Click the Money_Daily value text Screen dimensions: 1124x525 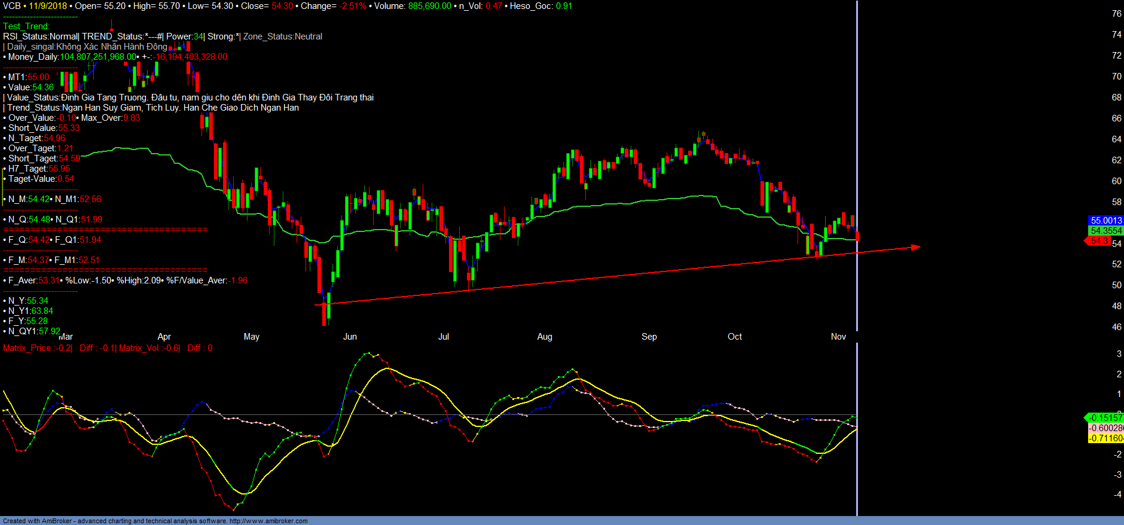tap(98, 57)
